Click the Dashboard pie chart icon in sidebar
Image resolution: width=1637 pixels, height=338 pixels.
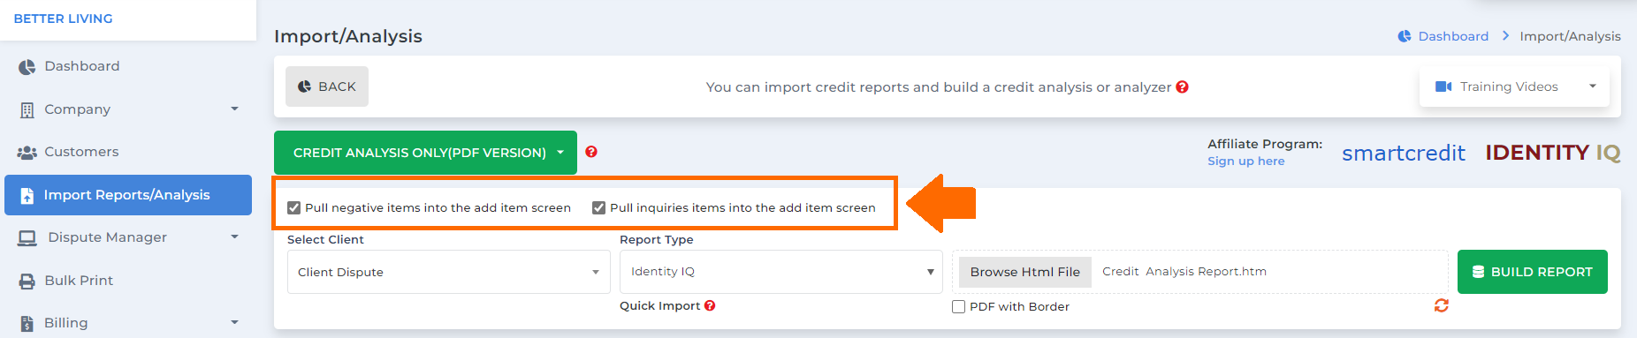tap(27, 67)
